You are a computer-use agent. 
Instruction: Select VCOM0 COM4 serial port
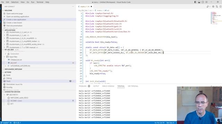(x=16, y=101)
